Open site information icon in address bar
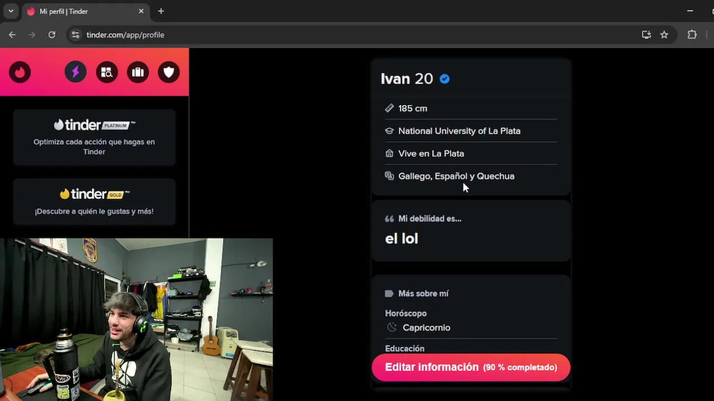714x401 pixels. pos(75,35)
